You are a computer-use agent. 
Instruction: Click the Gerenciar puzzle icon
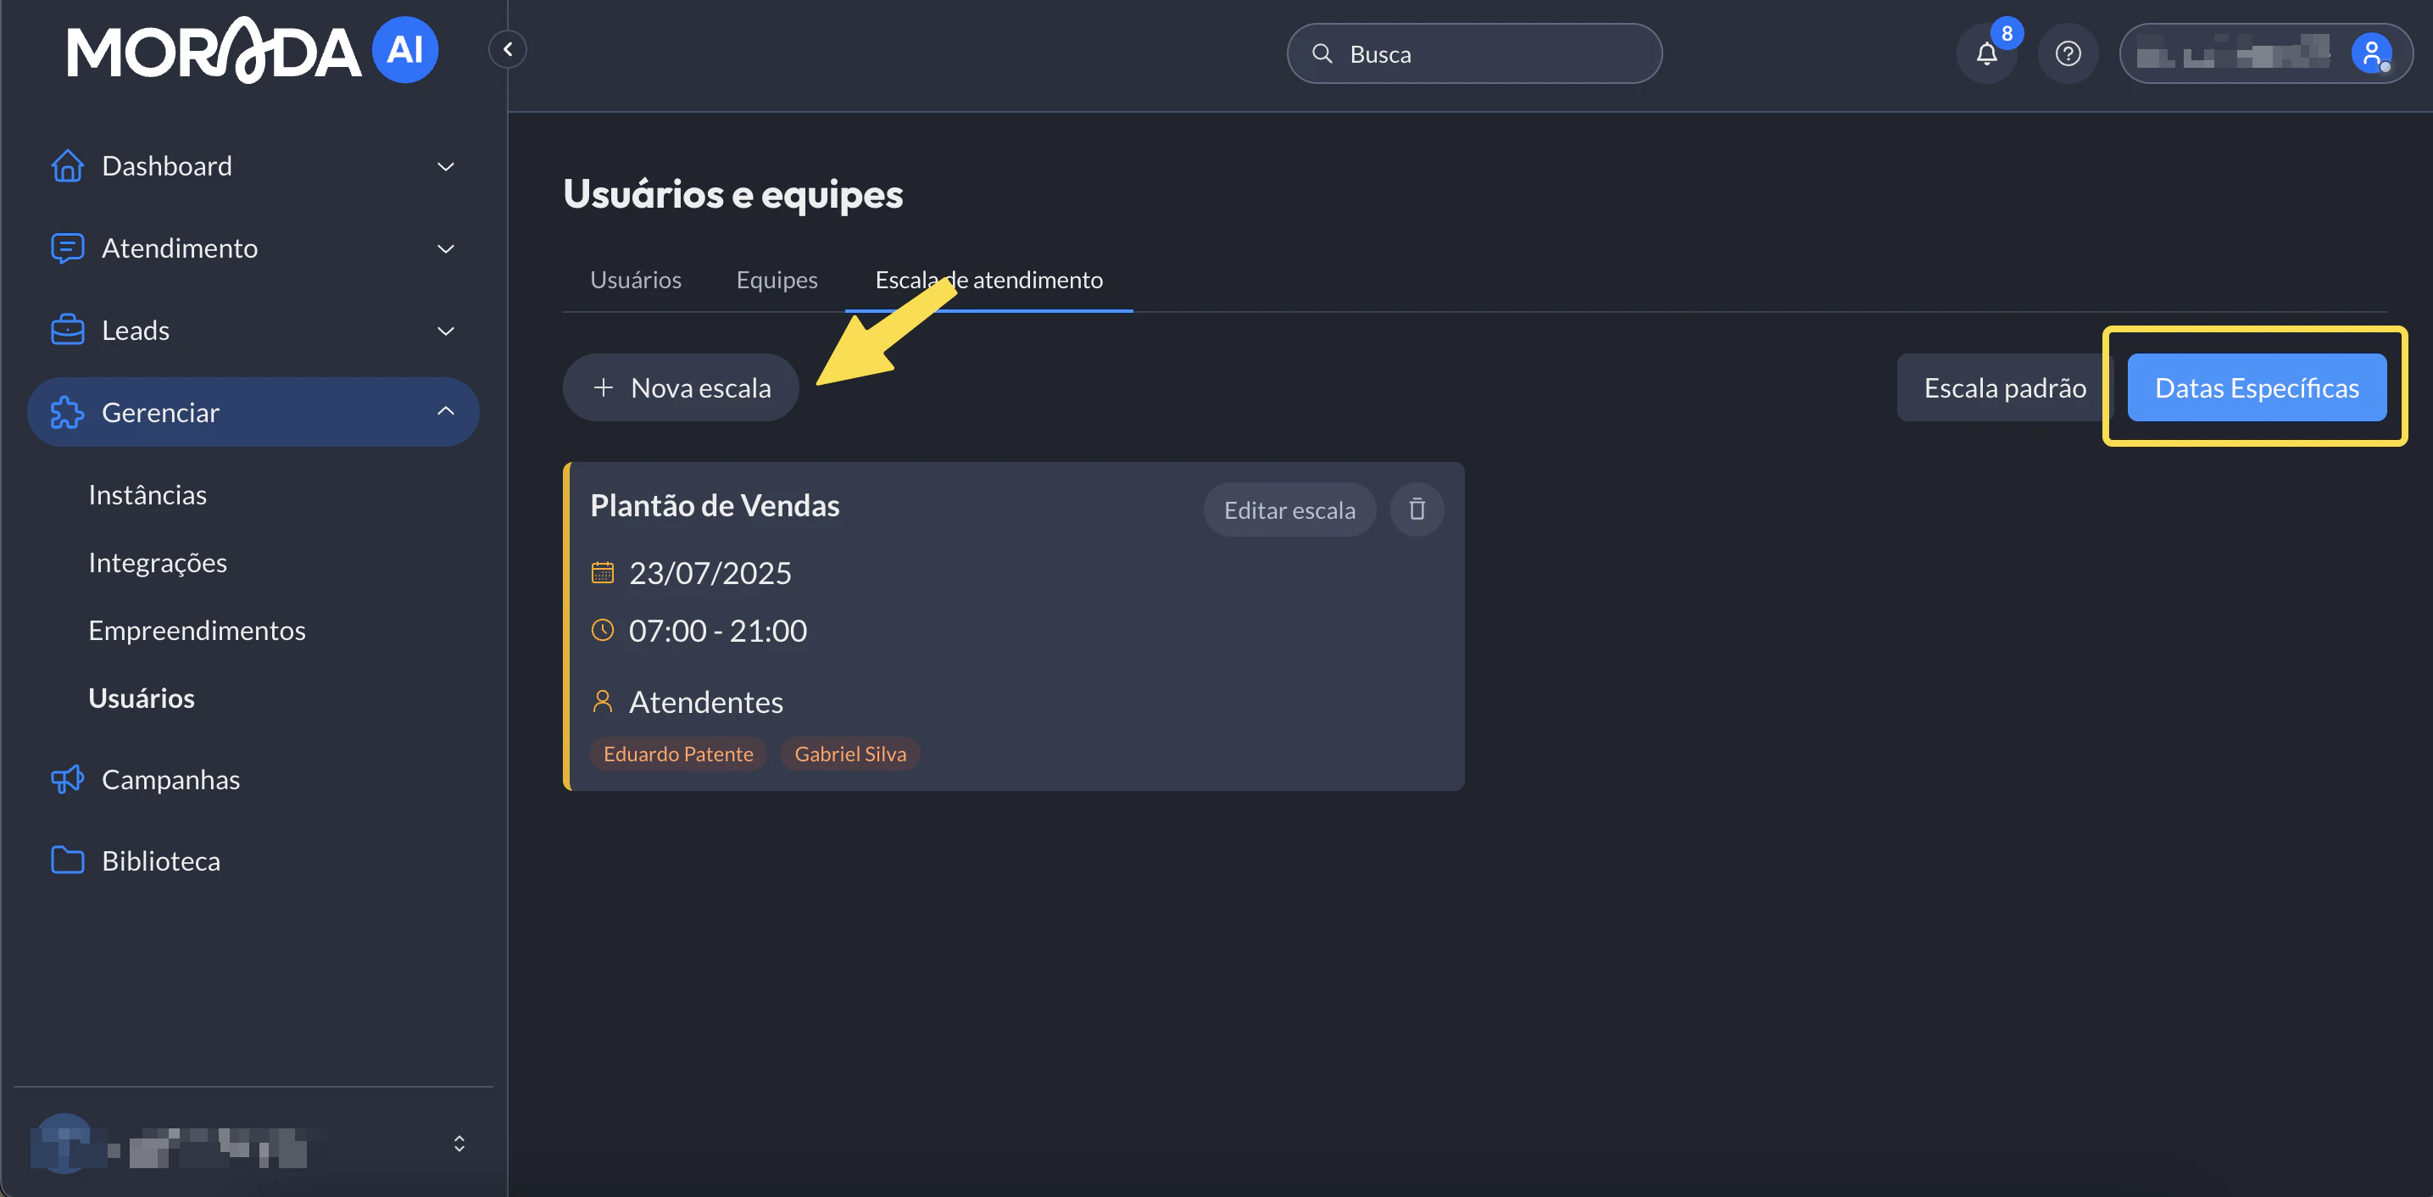pos(66,412)
